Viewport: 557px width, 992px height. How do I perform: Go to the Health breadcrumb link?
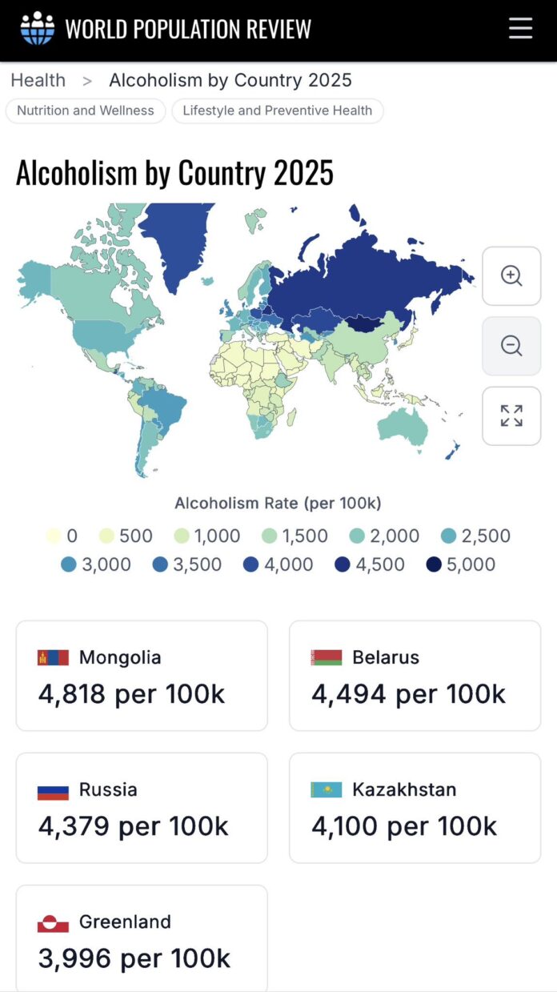click(38, 80)
